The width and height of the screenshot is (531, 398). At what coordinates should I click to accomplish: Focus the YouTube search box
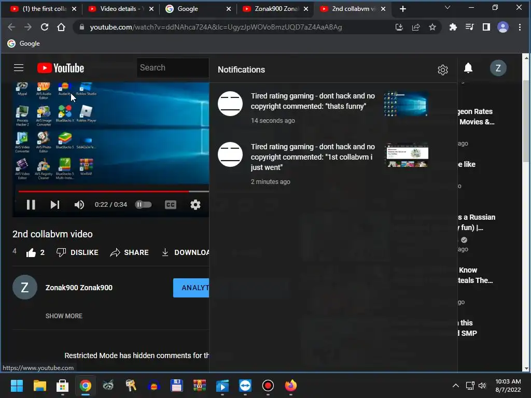(173, 68)
